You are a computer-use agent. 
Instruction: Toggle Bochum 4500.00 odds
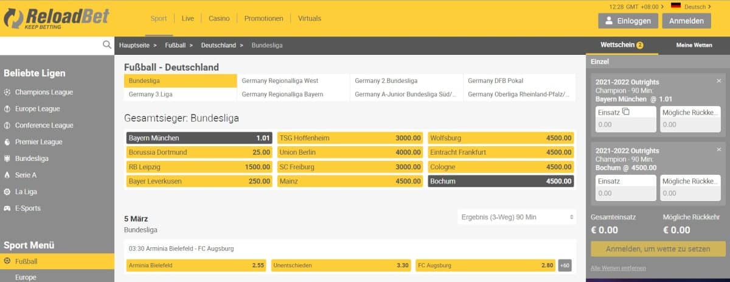[501, 181]
